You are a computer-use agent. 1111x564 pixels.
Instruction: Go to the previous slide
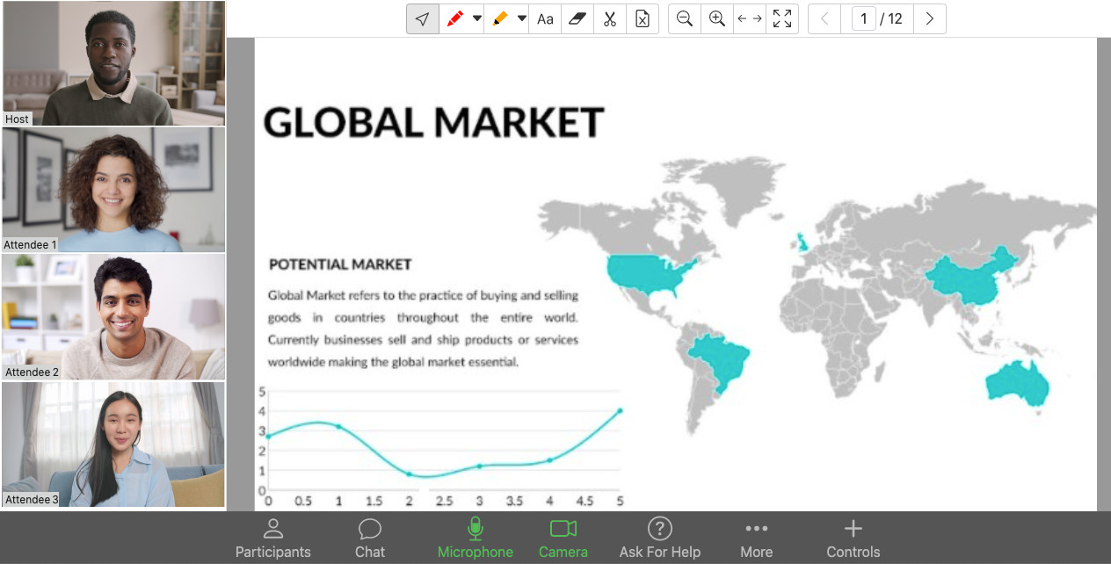(x=824, y=18)
